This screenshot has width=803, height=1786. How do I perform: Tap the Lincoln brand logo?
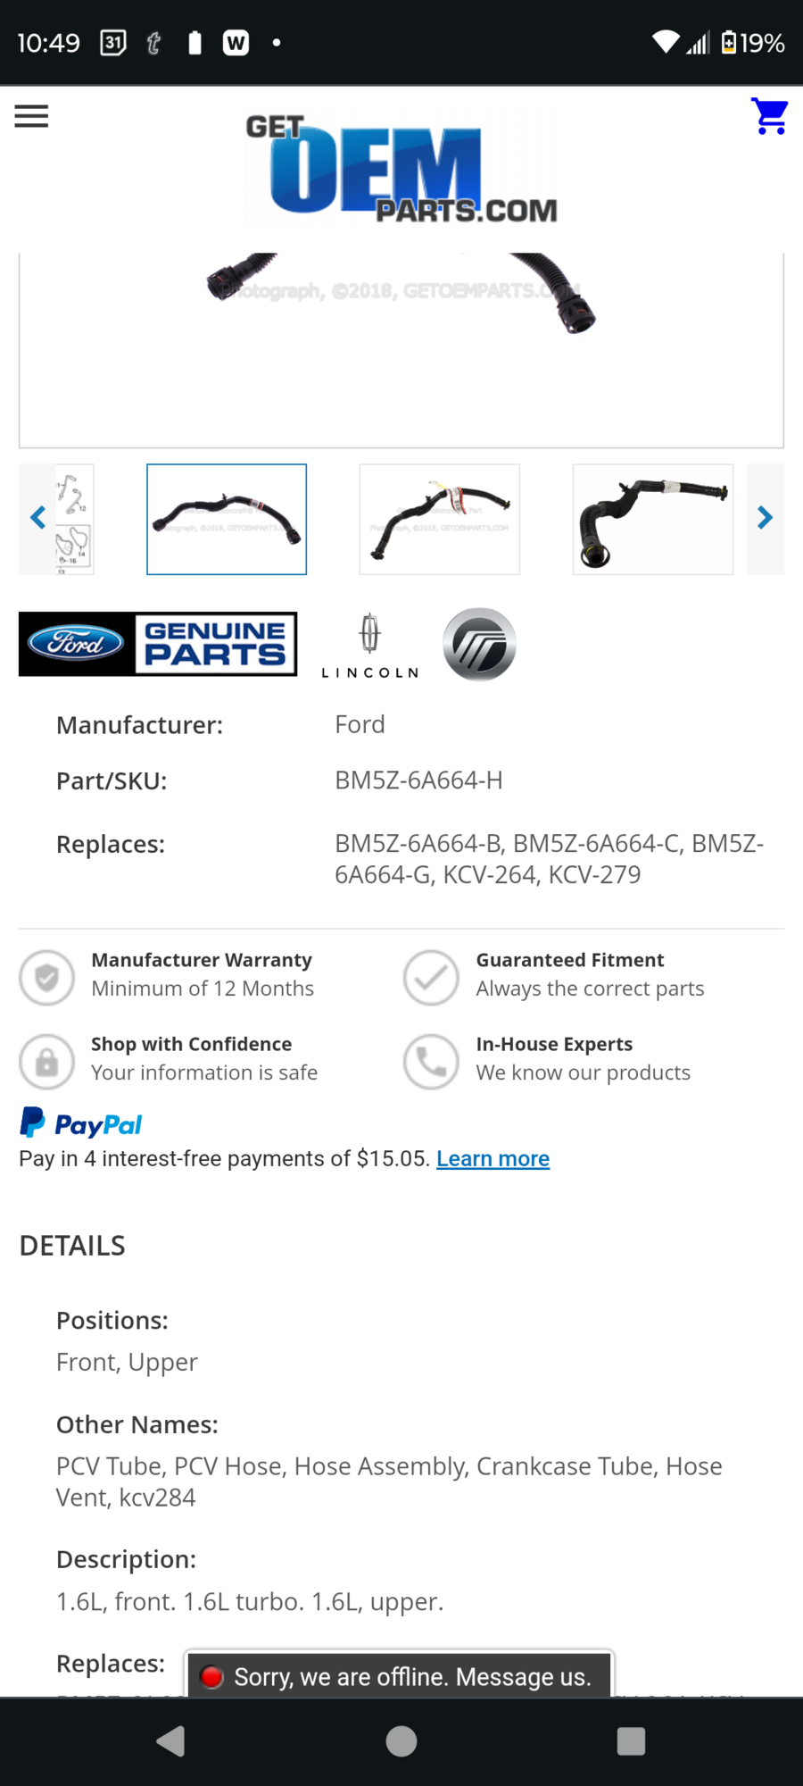tap(370, 646)
